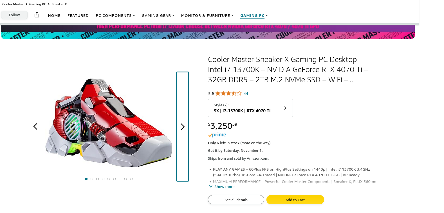Screen dimensions: 444x213
Task: Select the fifth image carousel dot
Action: pyautogui.click(x=109, y=179)
